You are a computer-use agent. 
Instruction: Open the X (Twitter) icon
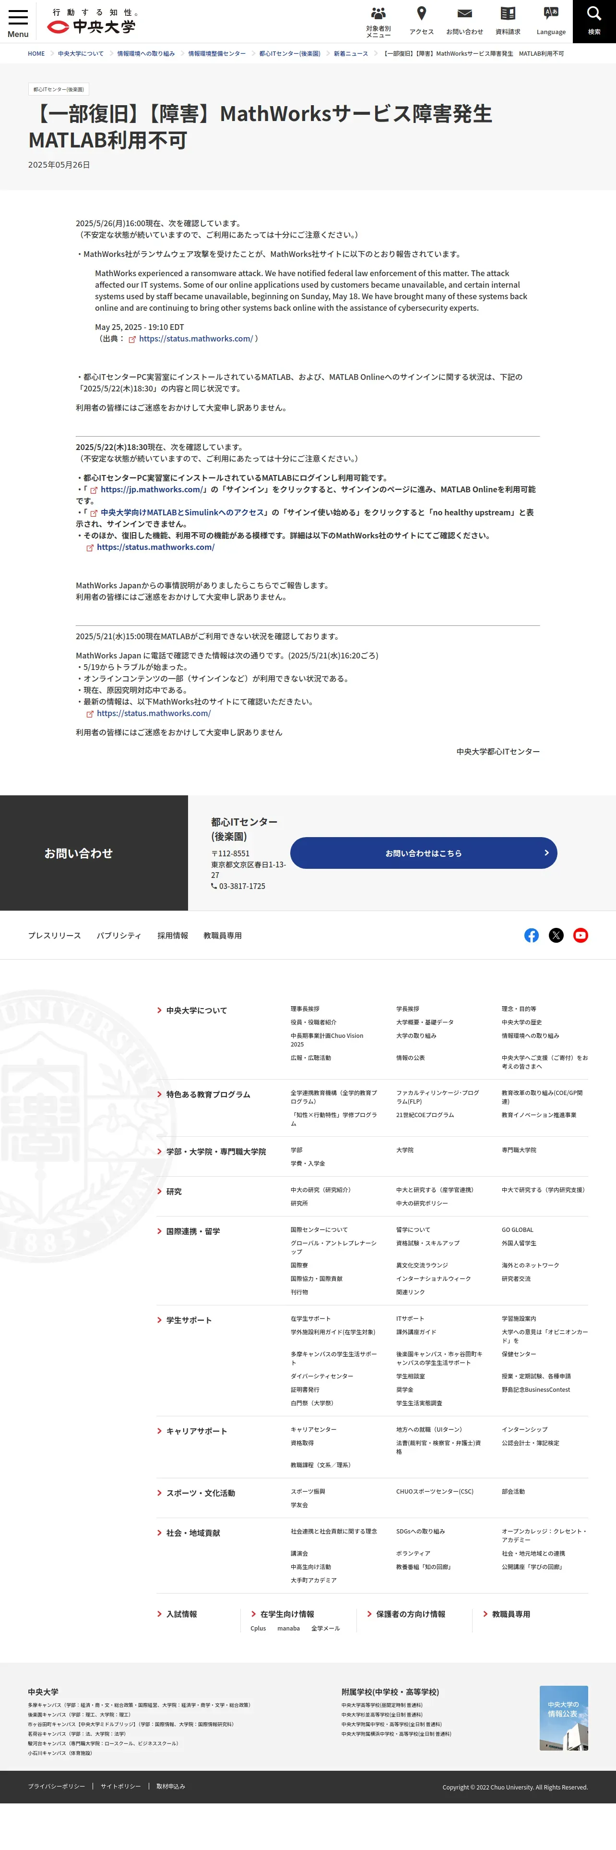tap(556, 935)
